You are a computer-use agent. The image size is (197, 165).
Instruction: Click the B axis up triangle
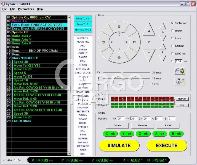click(163, 46)
